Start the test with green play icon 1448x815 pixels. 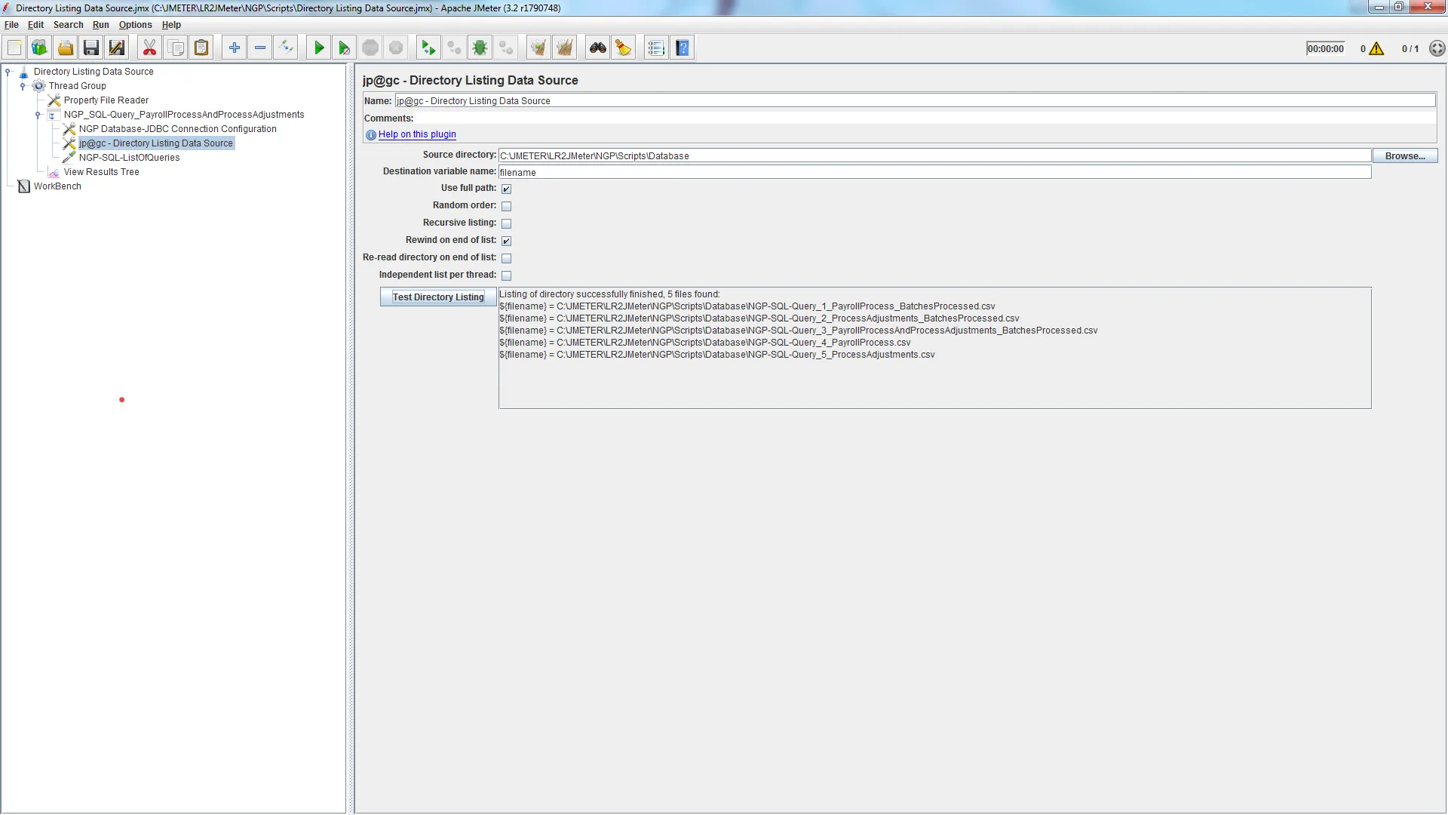[319, 48]
